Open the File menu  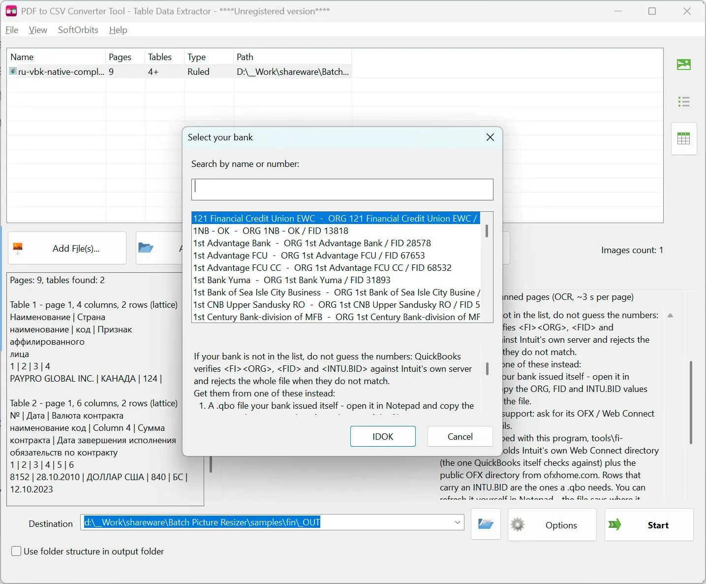point(12,30)
